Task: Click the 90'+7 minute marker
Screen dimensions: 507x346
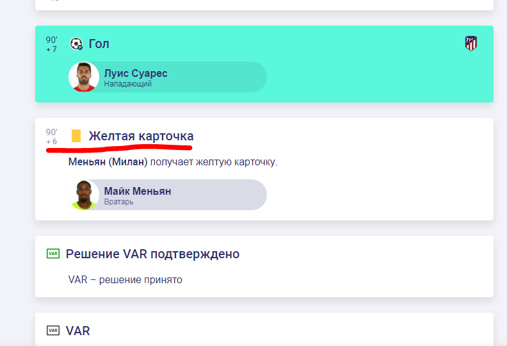Action: pos(51,44)
